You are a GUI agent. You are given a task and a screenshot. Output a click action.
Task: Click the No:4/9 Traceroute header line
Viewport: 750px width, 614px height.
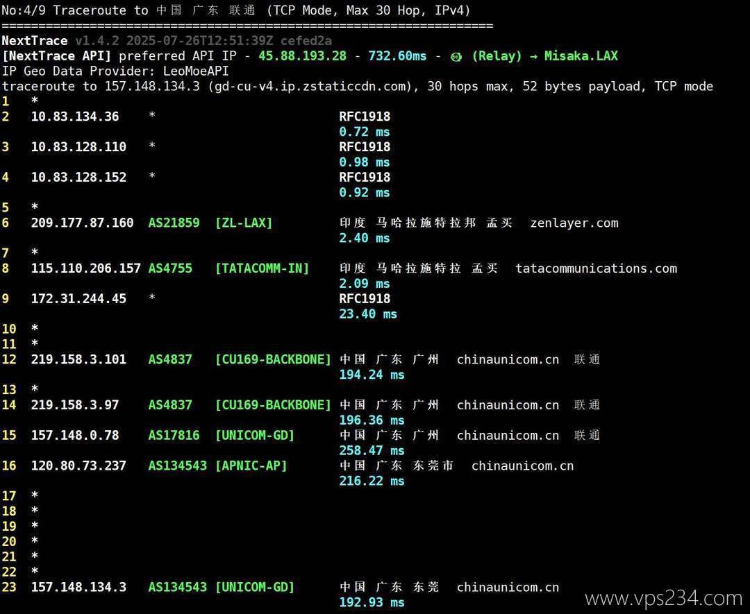tap(236, 10)
